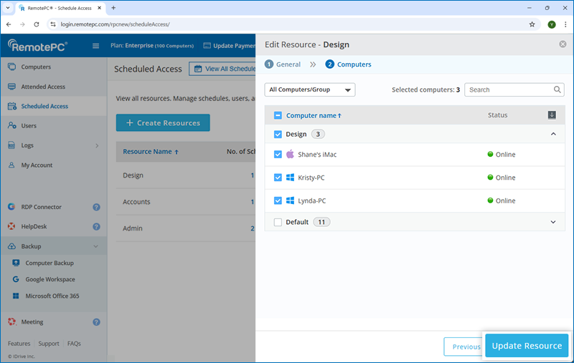Open the All Computers/Group dropdown

coord(310,90)
